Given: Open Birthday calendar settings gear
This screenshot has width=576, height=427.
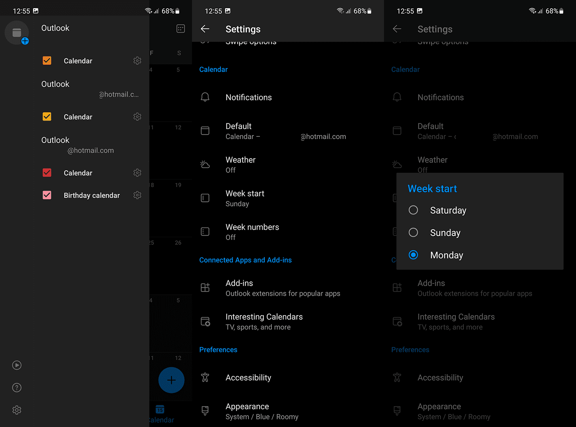Looking at the screenshot, I should click(137, 195).
